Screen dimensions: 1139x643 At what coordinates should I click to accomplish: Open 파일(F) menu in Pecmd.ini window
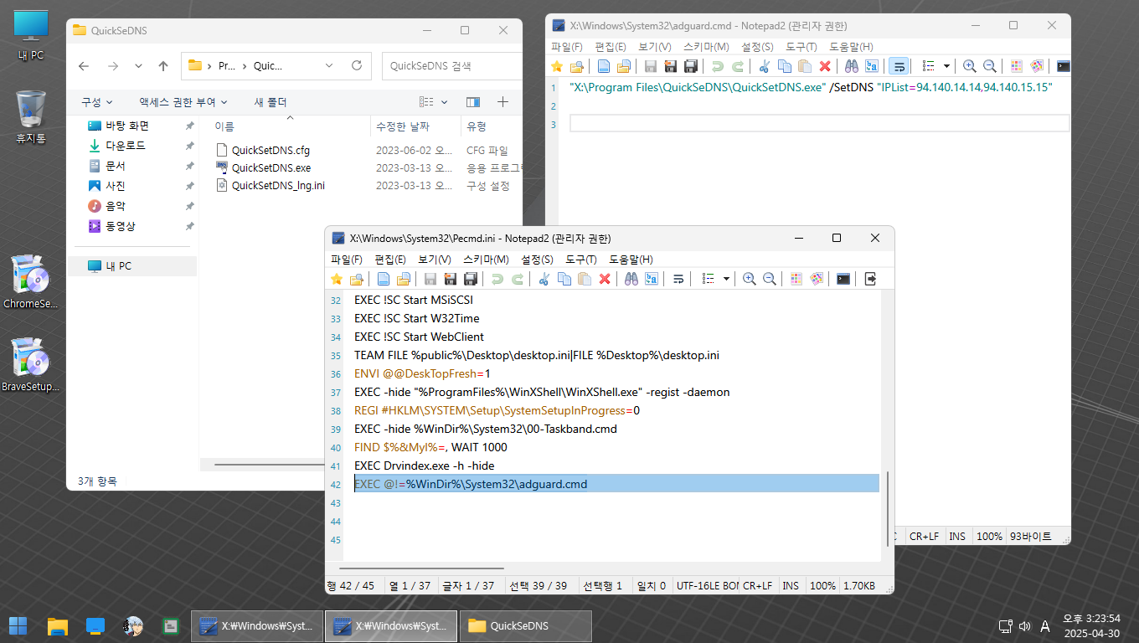(x=346, y=260)
